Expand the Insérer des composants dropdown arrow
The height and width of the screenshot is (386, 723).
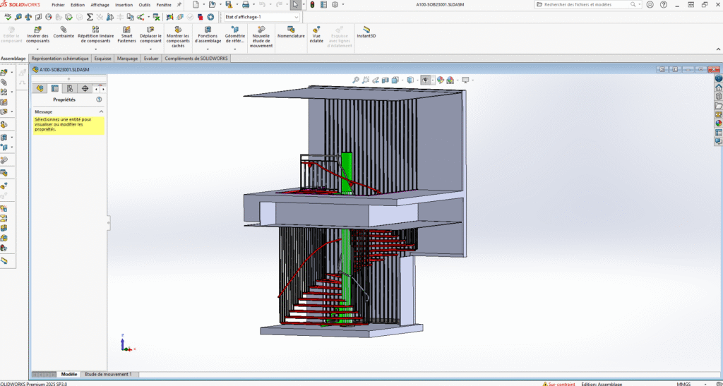pyautogui.click(x=37, y=49)
